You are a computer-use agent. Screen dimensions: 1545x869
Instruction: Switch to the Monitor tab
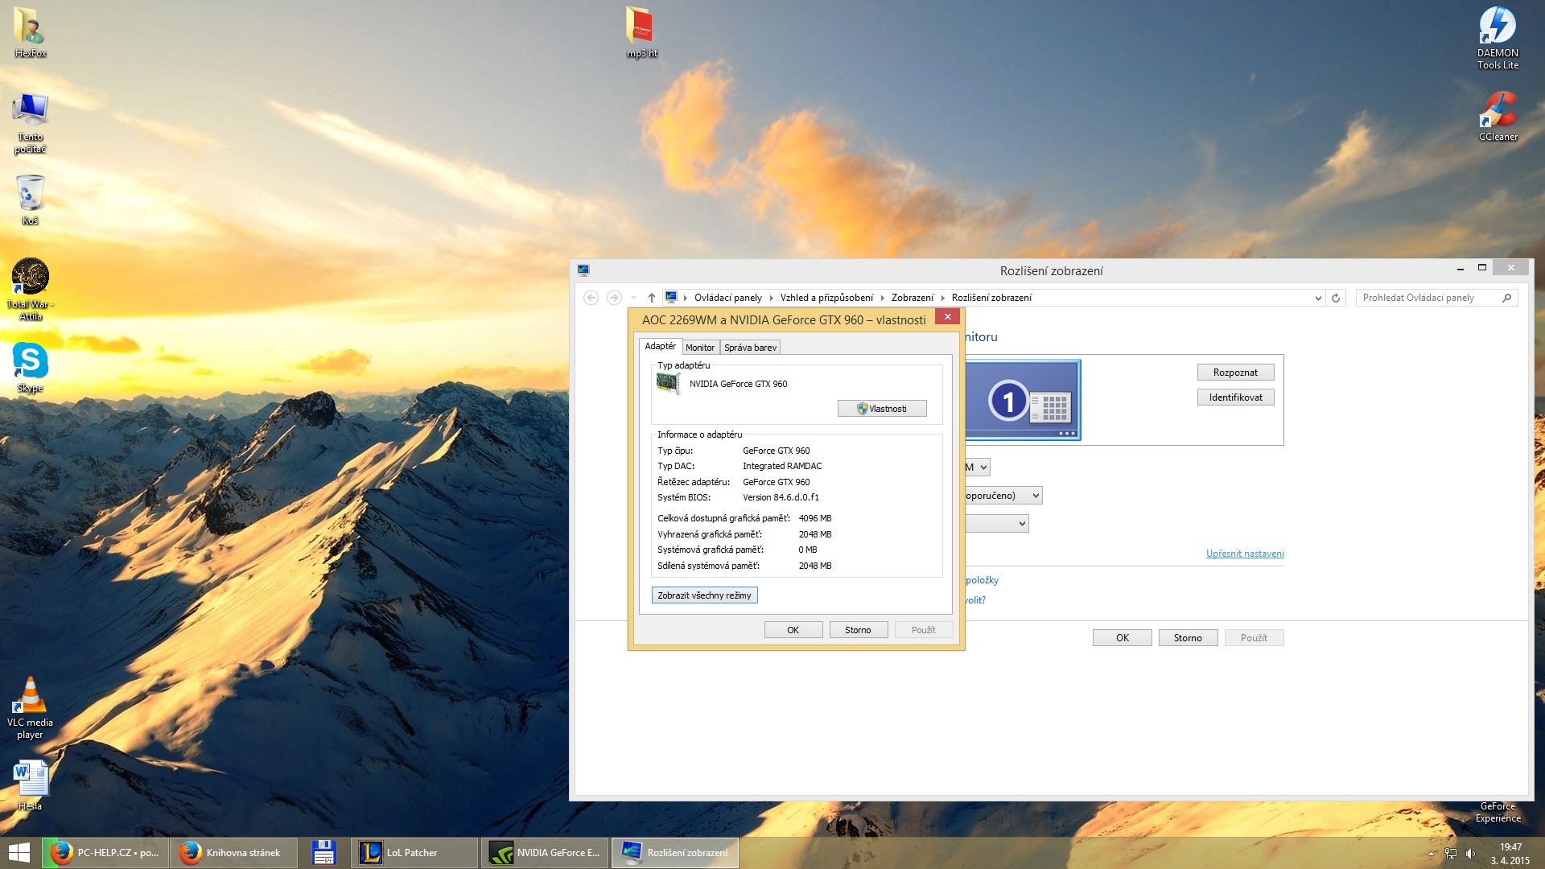coord(699,348)
